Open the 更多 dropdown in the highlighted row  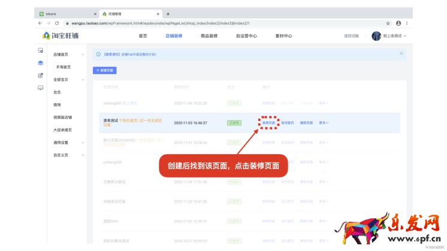point(324,123)
